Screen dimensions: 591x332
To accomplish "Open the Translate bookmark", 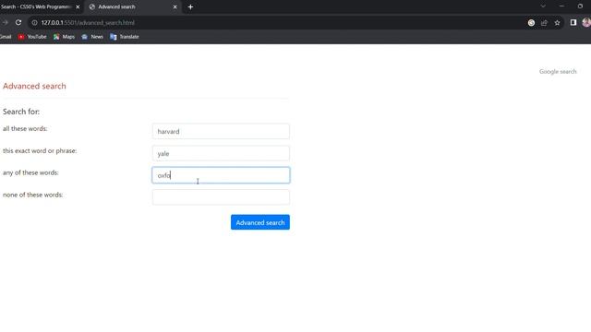I will tap(125, 37).
